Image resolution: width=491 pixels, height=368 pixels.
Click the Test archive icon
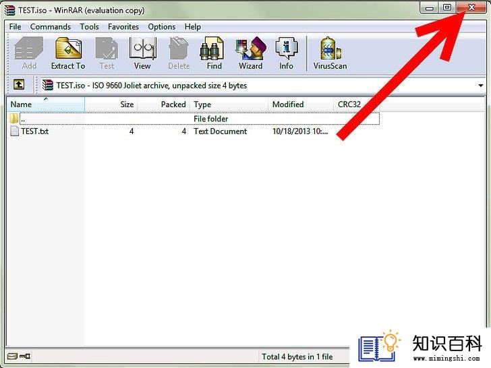[107, 53]
